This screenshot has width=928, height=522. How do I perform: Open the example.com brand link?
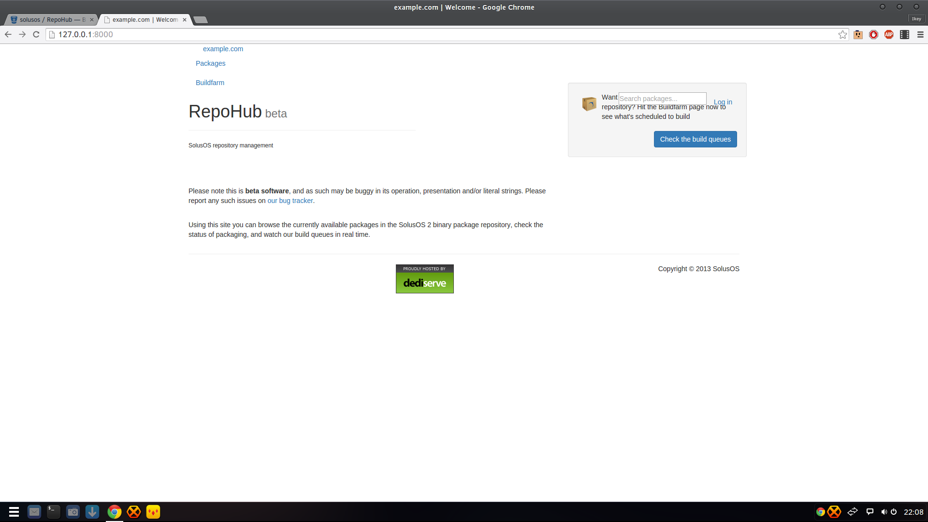pyautogui.click(x=223, y=49)
